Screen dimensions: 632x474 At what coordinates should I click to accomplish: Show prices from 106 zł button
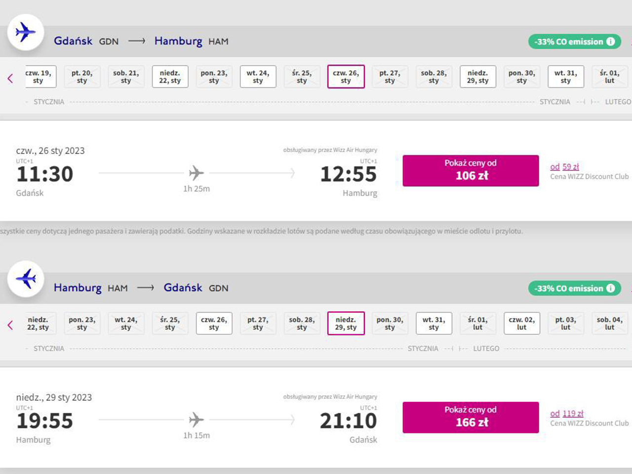pos(471,170)
